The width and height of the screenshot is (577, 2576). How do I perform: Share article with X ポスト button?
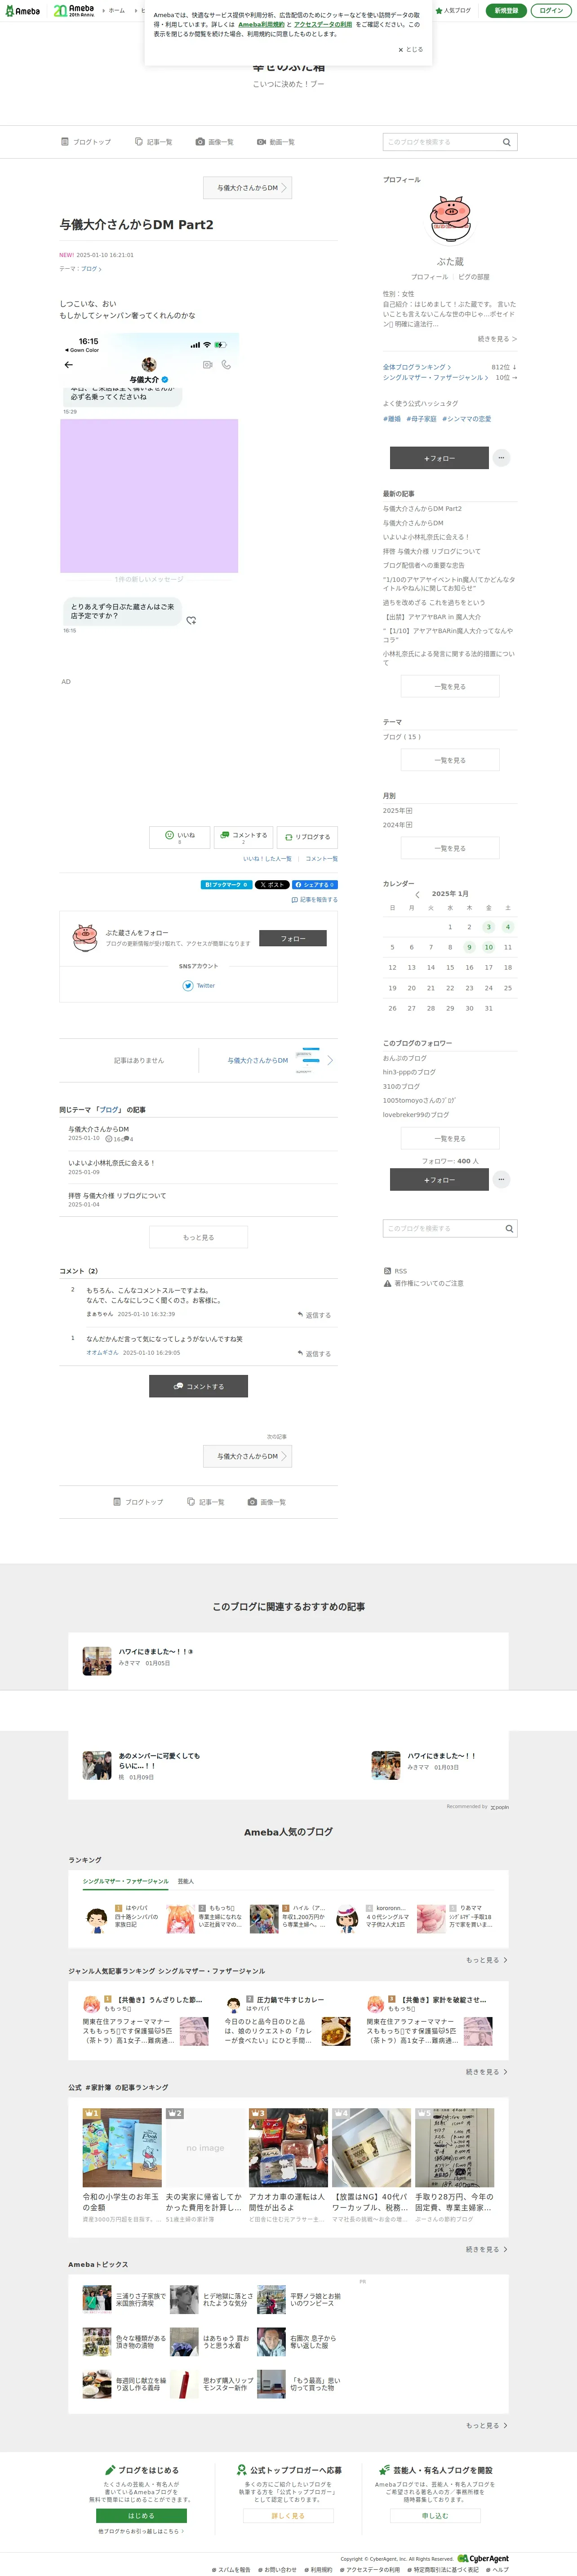[x=272, y=885]
